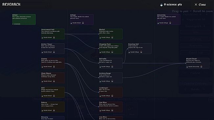This screenshot has width=214, height=120.
Task: Click Needs School label on Archer Tower
Action: point(48,52)
